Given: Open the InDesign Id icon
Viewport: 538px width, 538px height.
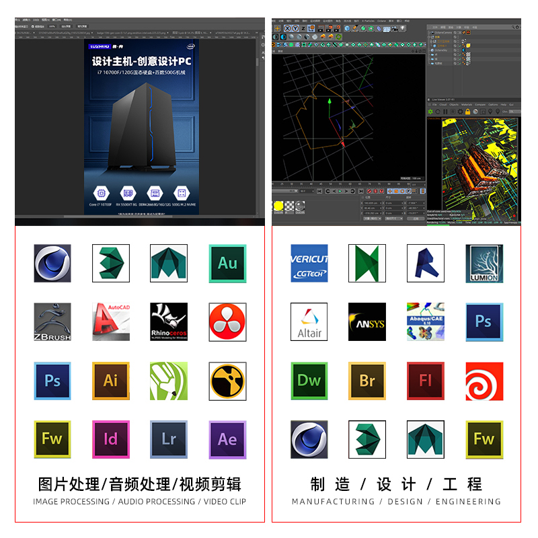Looking at the screenshot, I should [x=111, y=439].
